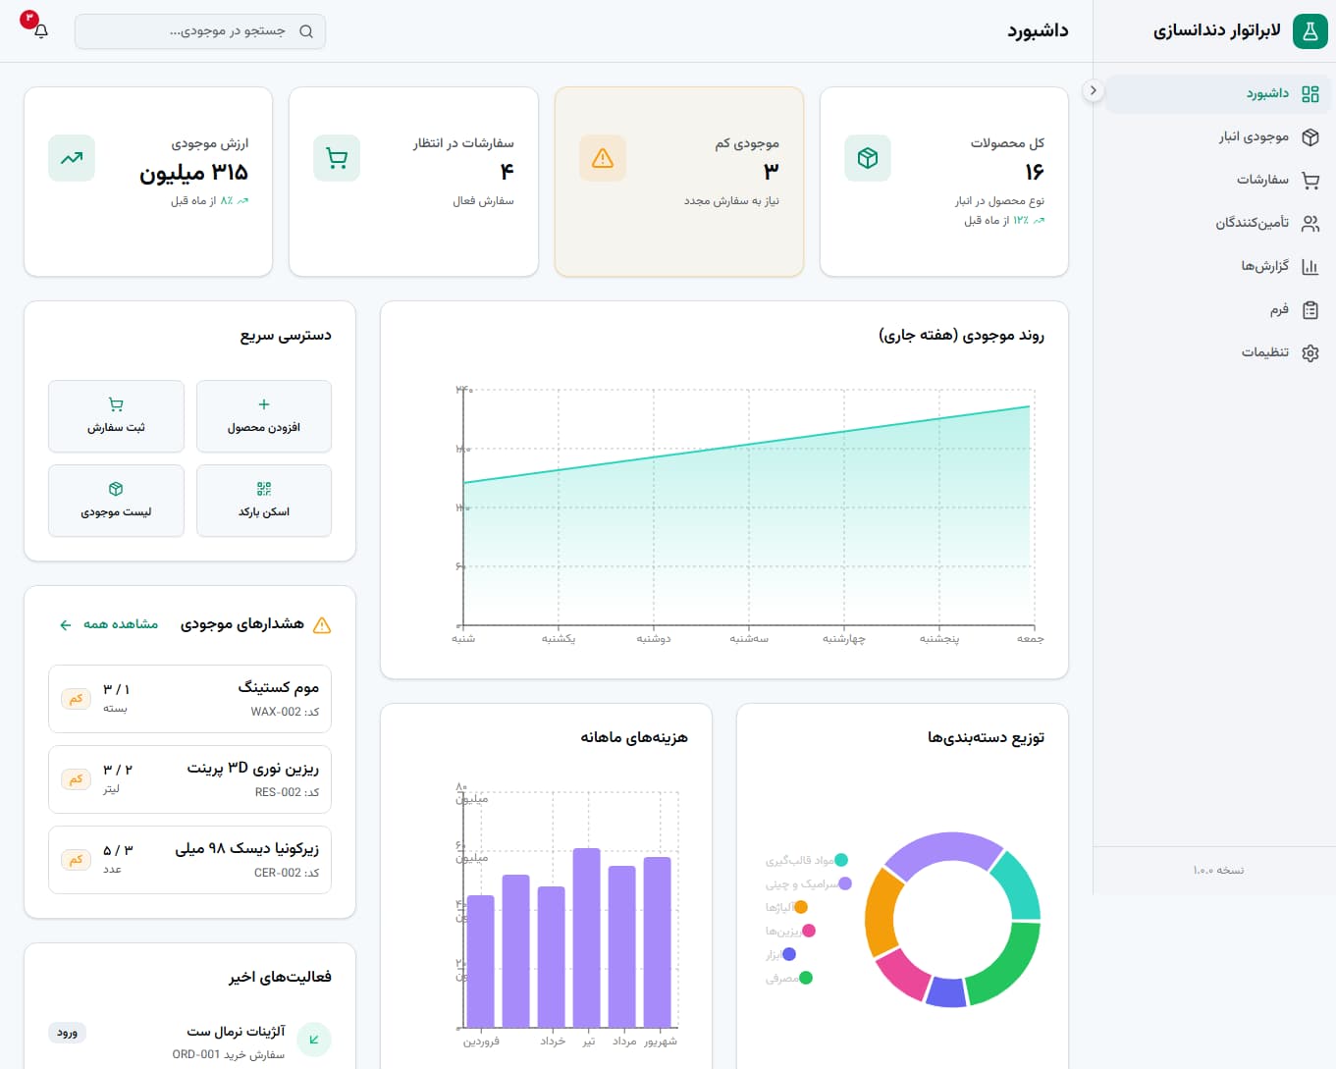Click the فروردین bar in the monthly costs chart
Viewport: 1336px width, 1069px height.
click(x=481, y=961)
